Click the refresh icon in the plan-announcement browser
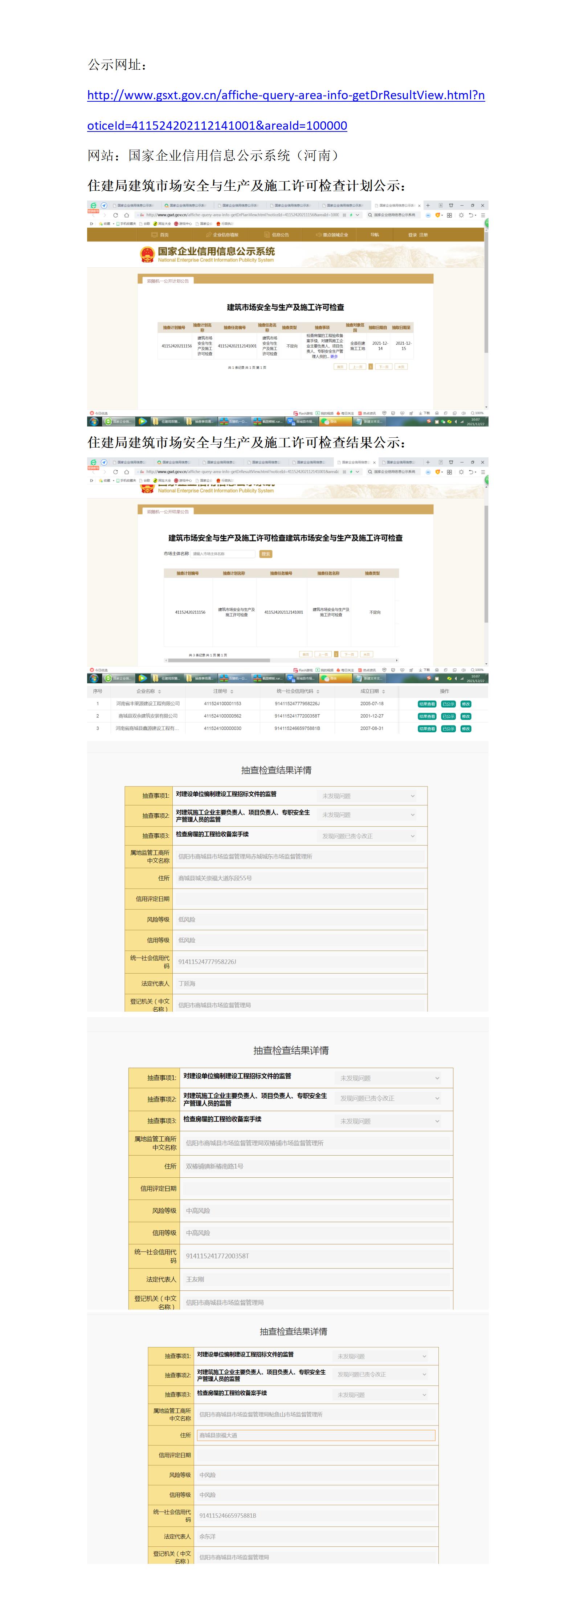Screen dimensions: 576x1622 tap(115, 215)
